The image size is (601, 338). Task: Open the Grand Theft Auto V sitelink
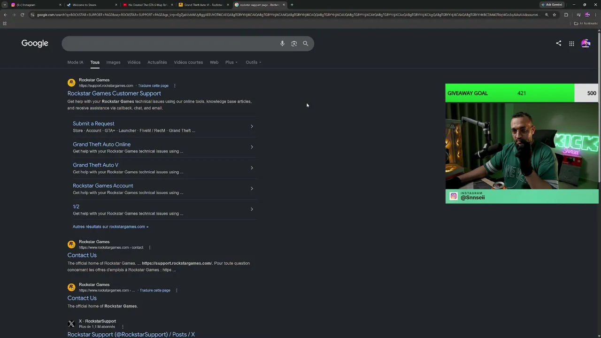[96, 165]
